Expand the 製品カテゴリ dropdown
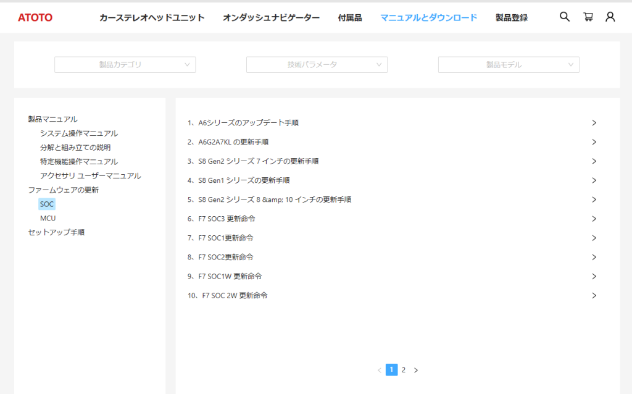This screenshot has height=394, width=632. coord(125,64)
